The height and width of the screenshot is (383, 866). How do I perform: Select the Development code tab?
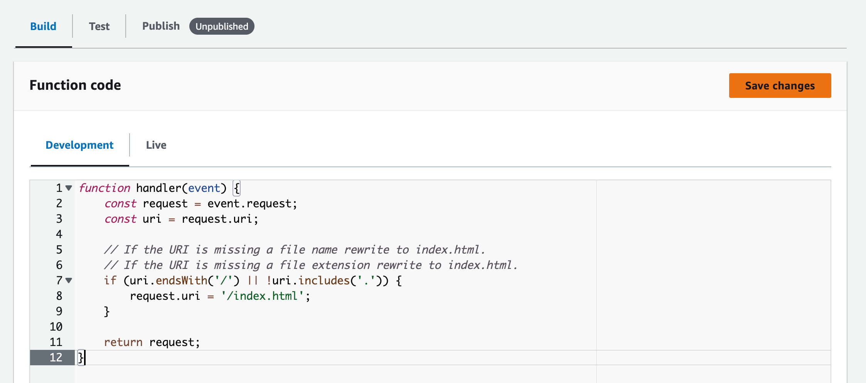(x=79, y=145)
